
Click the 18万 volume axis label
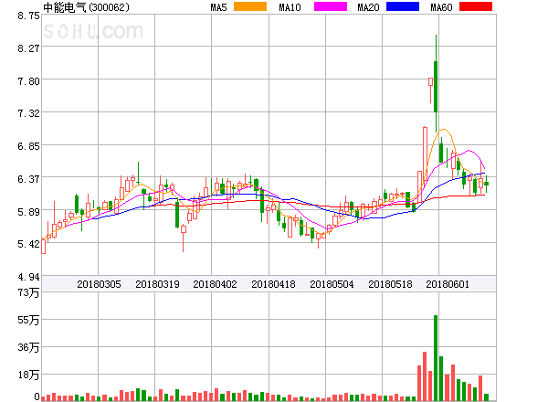[x=28, y=376]
